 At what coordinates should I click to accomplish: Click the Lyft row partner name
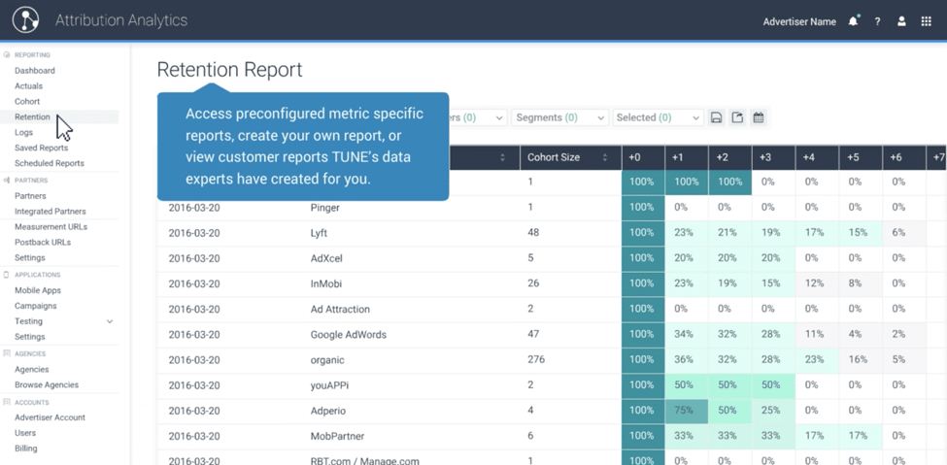[319, 233]
